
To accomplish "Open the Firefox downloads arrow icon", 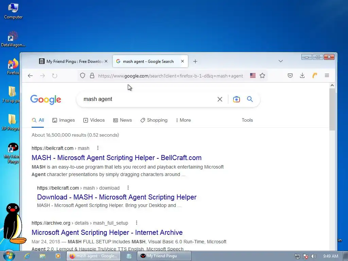I will pyautogui.click(x=302, y=75).
